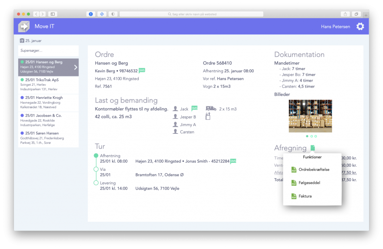Click the Move IT app title
This screenshot has width=383, height=249.
45,26
